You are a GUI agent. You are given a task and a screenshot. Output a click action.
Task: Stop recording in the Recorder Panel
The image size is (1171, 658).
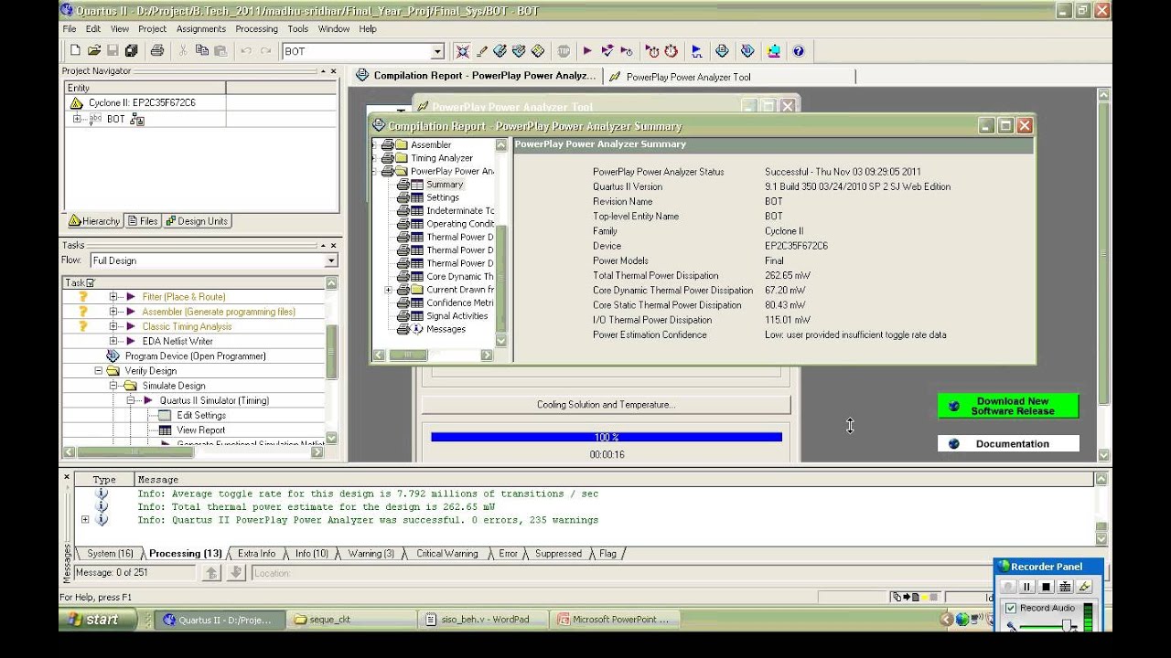coord(1047,587)
